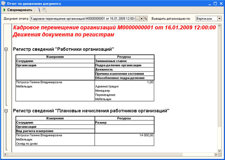Click the Вертикали combo box value
The width and height of the screenshot is (225, 160).
click(206, 19)
